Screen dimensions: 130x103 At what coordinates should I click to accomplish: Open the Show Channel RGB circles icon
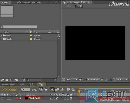[x=110, y=80]
